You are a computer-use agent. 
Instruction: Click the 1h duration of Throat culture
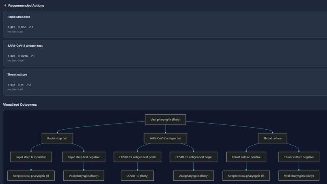(22, 85)
